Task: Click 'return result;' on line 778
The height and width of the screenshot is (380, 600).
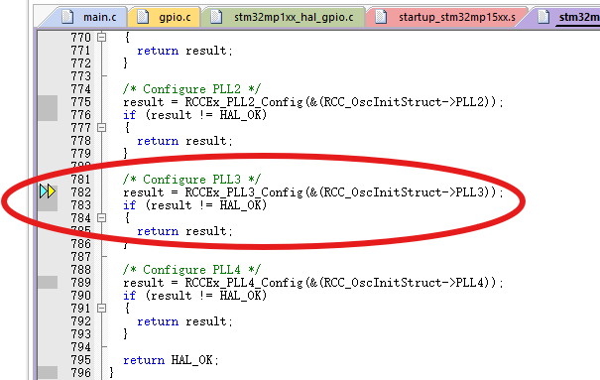Action: [184, 141]
